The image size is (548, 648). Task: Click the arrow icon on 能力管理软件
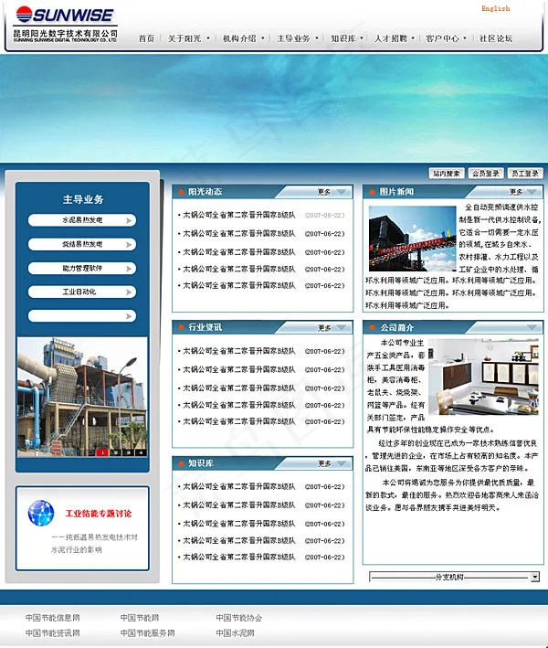tap(131, 269)
